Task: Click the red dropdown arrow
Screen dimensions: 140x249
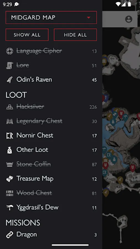Action: coord(89,17)
